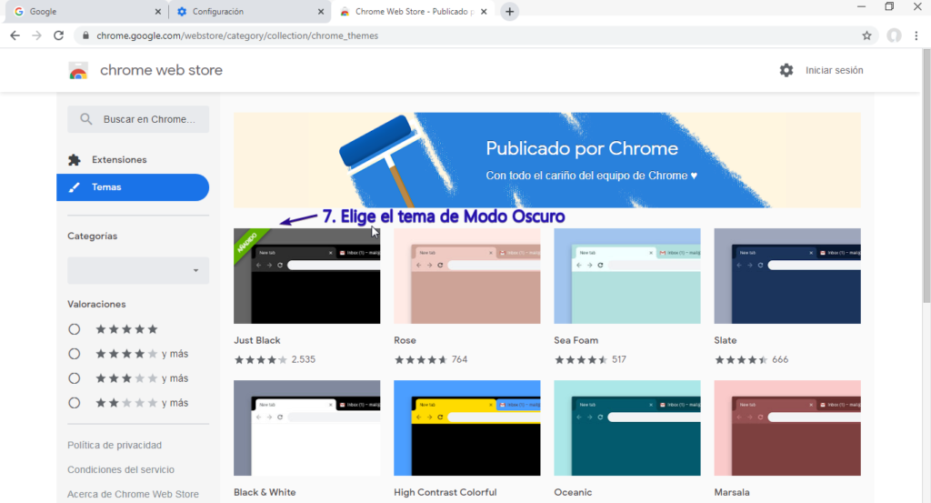Screen dimensions: 931x503
Task: Open Extensiones in the sidebar
Action: click(x=118, y=160)
